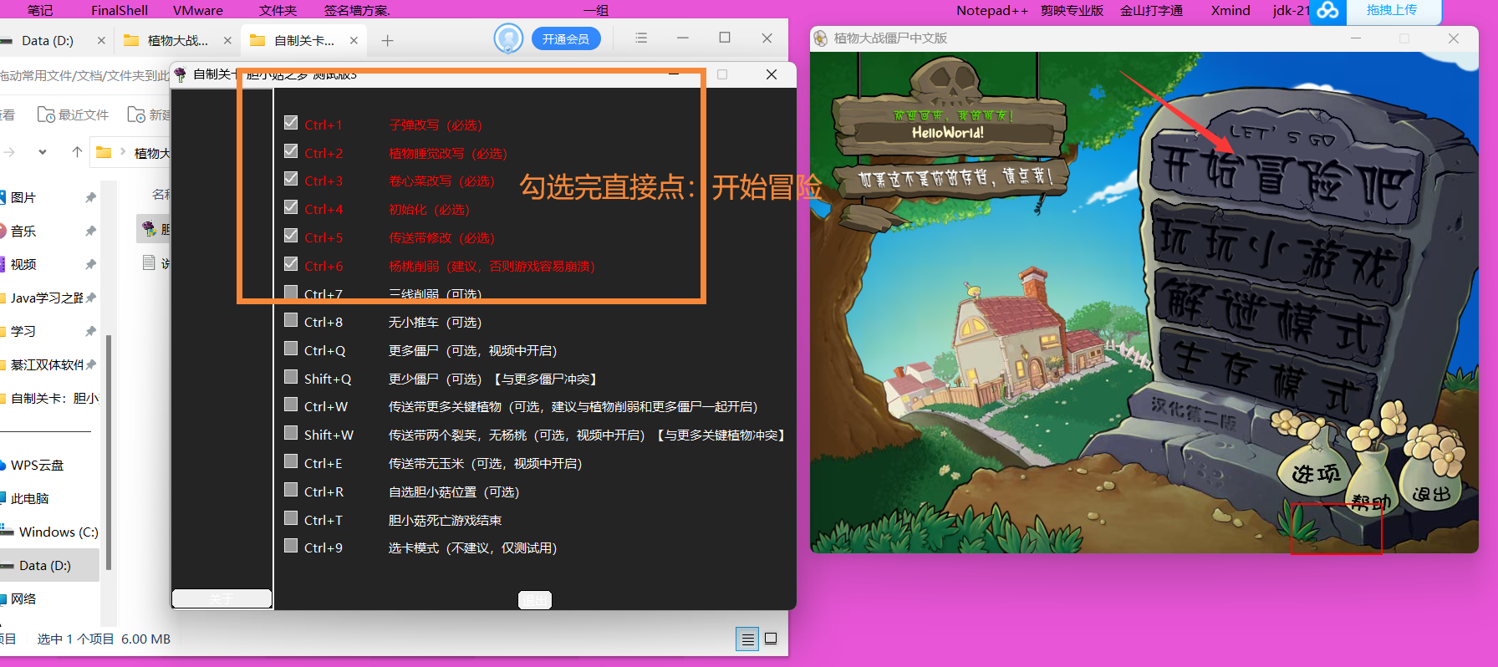Click the trainer window title bar mushroom icon

coord(181,74)
